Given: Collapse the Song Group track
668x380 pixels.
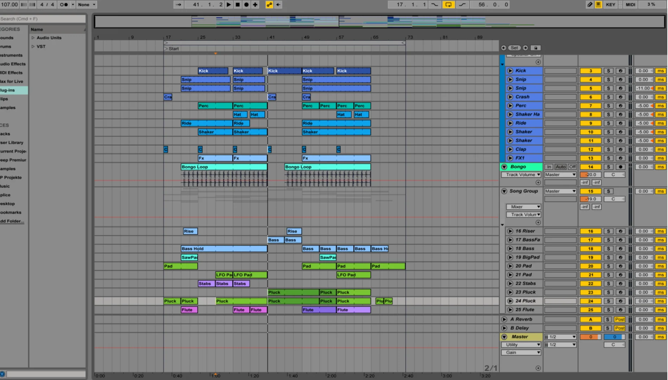Looking at the screenshot, I should pos(504,191).
